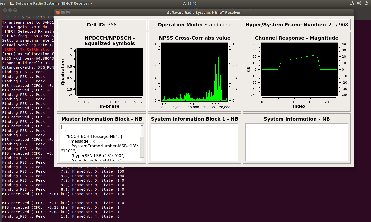The image size is (371, 222).
Task: Open the volume speaker tray icon
Action: tap(359, 3)
